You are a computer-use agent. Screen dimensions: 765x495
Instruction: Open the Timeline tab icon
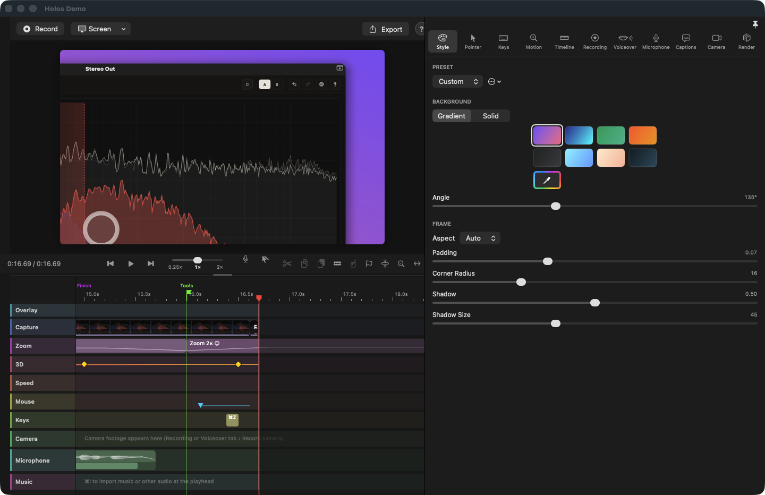point(564,38)
